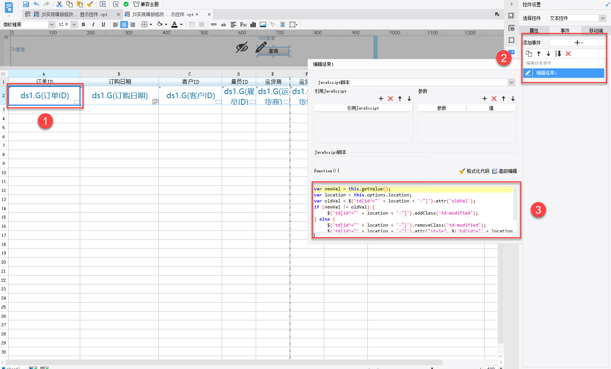Center align the cell text

(124, 25)
